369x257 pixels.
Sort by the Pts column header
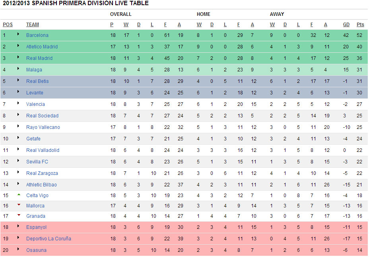tap(360, 25)
